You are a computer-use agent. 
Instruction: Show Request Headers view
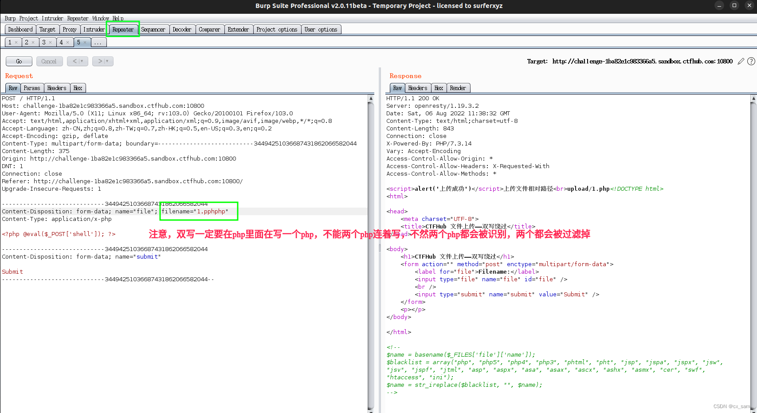click(57, 88)
